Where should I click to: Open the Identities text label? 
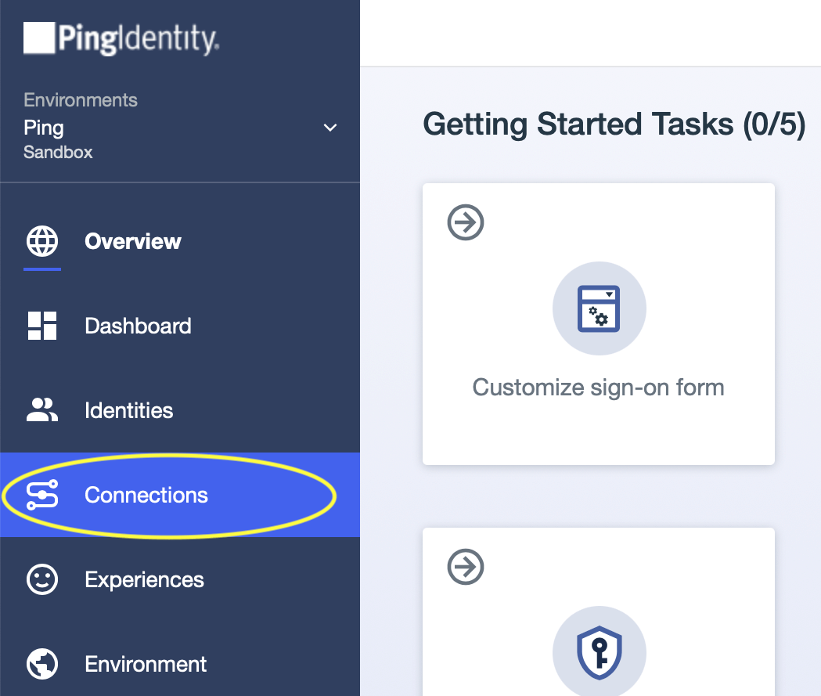pyautogui.click(x=129, y=410)
